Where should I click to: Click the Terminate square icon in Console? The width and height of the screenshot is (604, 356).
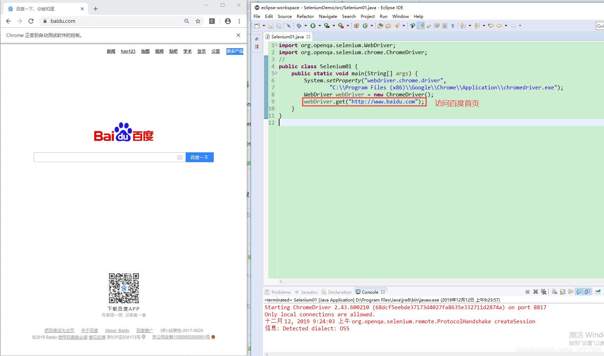(x=527, y=292)
